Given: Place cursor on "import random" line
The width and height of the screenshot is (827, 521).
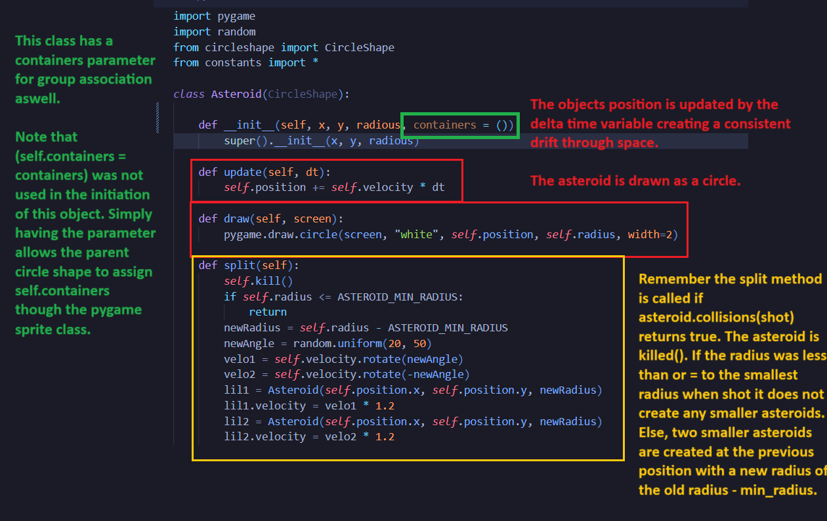Looking at the screenshot, I should pos(214,31).
